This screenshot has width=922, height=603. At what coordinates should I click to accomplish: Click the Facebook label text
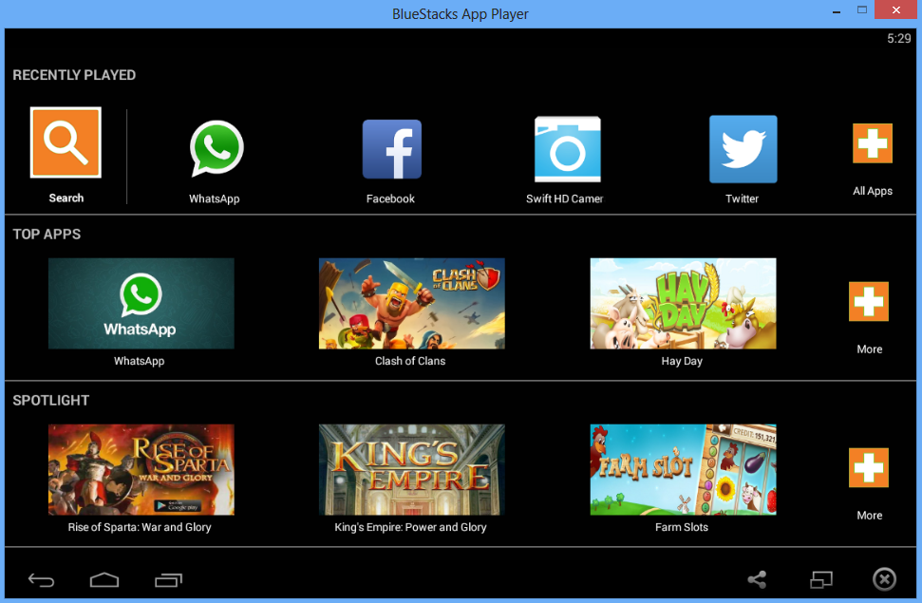point(390,198)
